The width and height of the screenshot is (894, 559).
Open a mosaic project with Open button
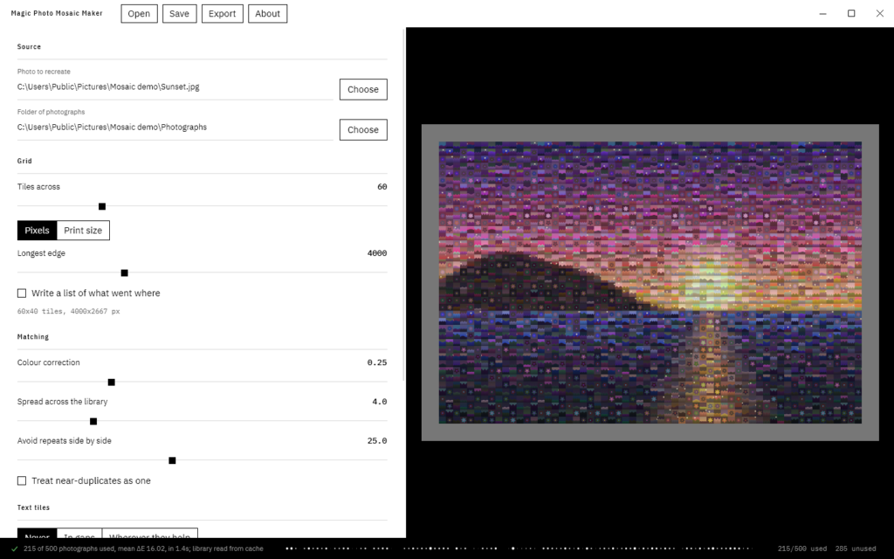coord(139,14)
